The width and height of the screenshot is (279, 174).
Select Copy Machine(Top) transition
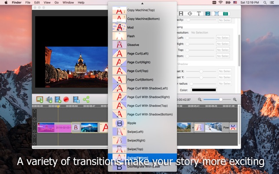click(142, 10)
